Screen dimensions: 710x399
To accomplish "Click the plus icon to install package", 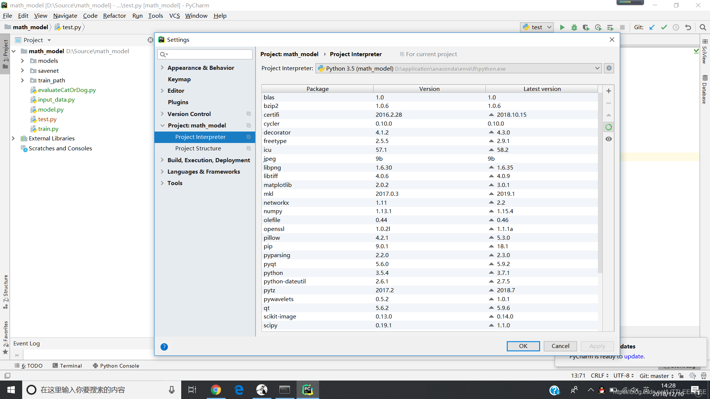I will tap(609, 91).
